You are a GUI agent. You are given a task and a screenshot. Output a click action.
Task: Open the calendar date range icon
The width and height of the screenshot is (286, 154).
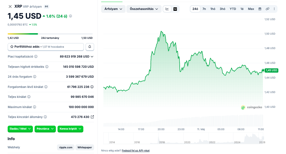[260, 9]
